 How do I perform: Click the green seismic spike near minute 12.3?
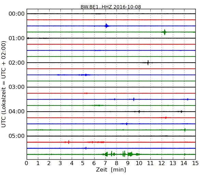click(x=165, y=32)
